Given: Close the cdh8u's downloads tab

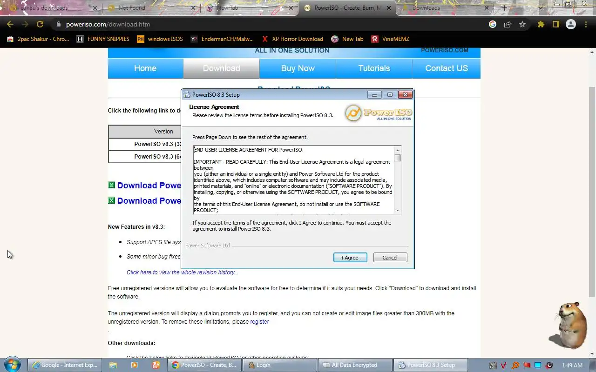Looking at the screenshot, I should pos(95,8).
